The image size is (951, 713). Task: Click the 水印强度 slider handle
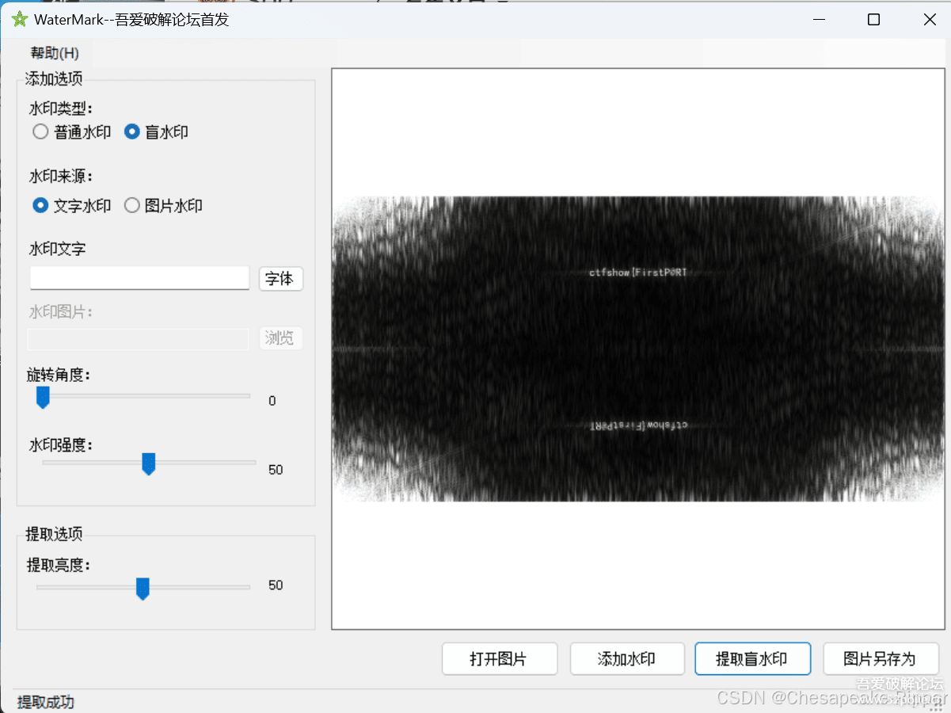coord(148,464)
